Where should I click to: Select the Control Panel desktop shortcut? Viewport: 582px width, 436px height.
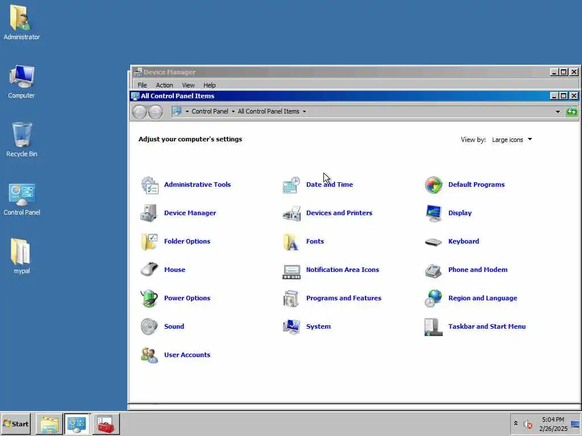(x=22, y=199)
